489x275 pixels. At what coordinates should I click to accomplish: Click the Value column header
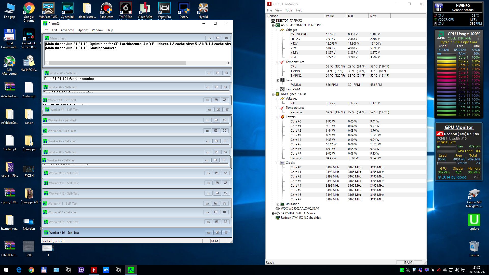point(335,16)
